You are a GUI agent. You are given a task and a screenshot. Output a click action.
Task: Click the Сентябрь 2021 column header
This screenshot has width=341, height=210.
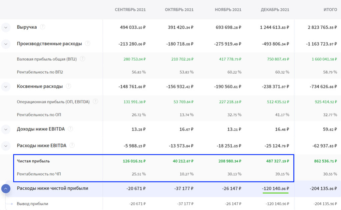(130, 10)
